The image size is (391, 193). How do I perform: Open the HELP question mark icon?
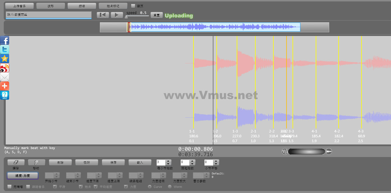tap(5, 95)
